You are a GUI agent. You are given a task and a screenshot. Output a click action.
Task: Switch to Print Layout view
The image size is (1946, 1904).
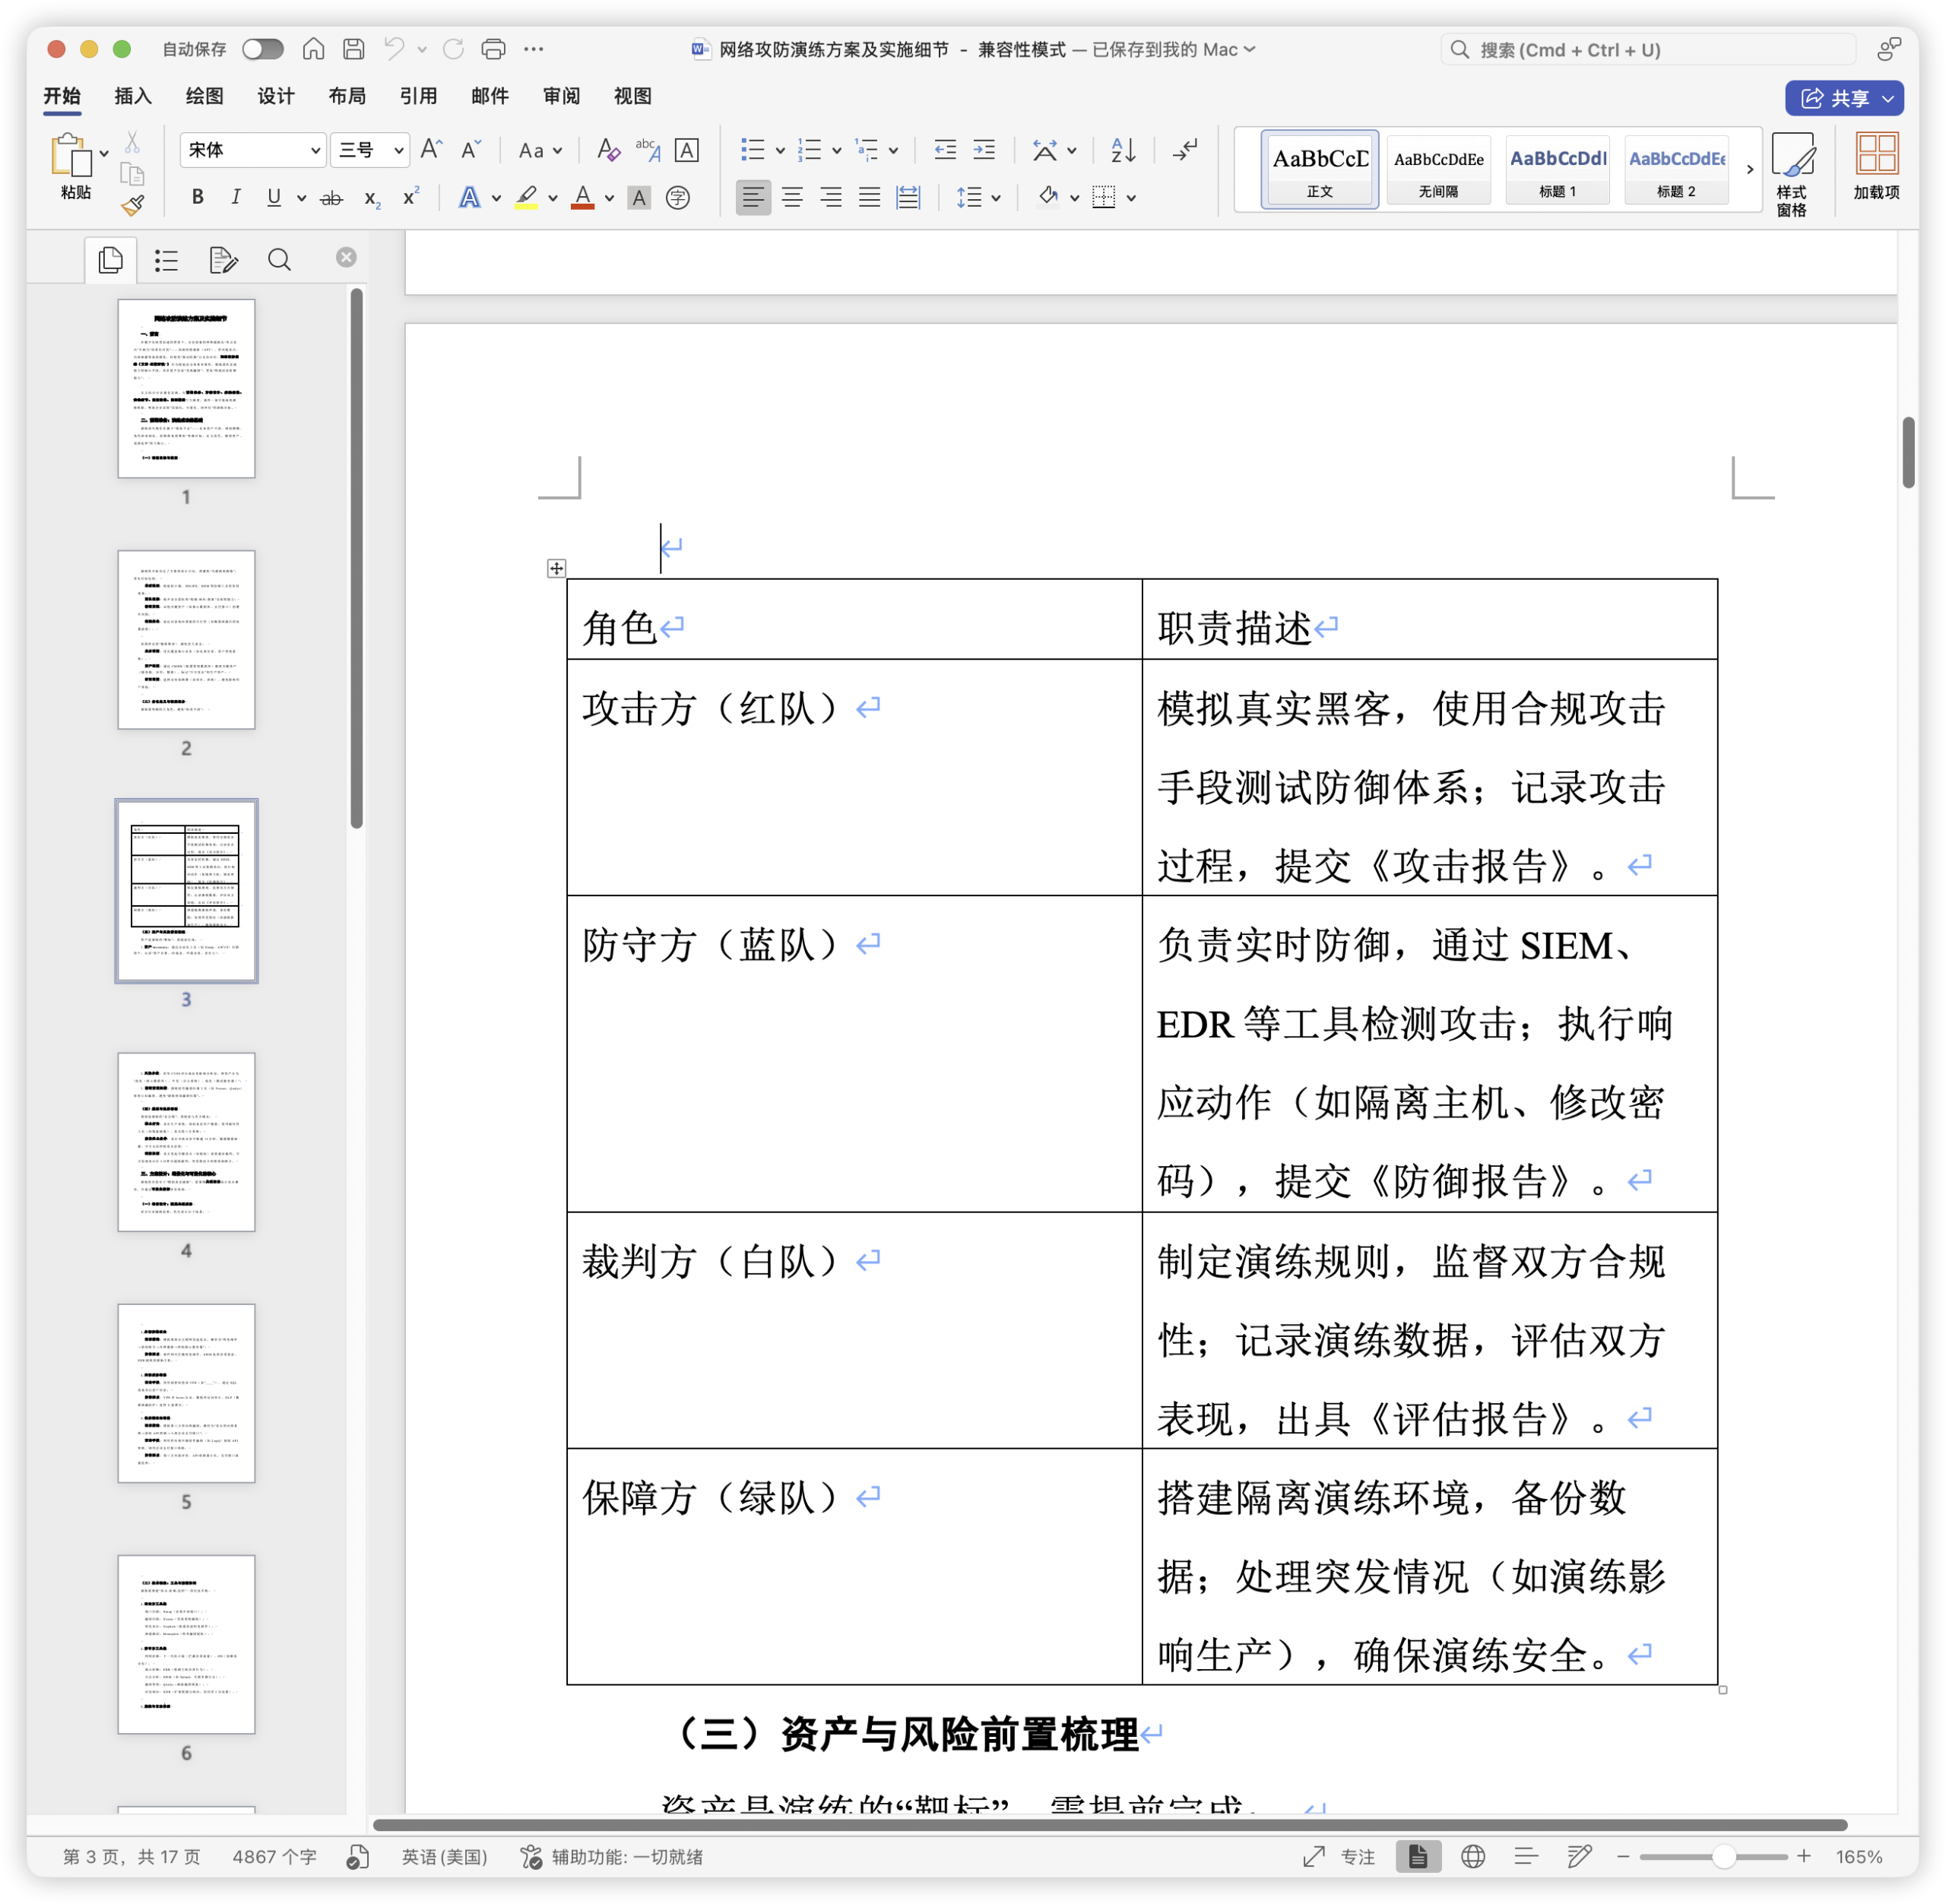[x=1418, y=1856]
